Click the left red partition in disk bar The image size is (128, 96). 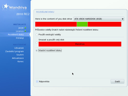tap(56, 24)
